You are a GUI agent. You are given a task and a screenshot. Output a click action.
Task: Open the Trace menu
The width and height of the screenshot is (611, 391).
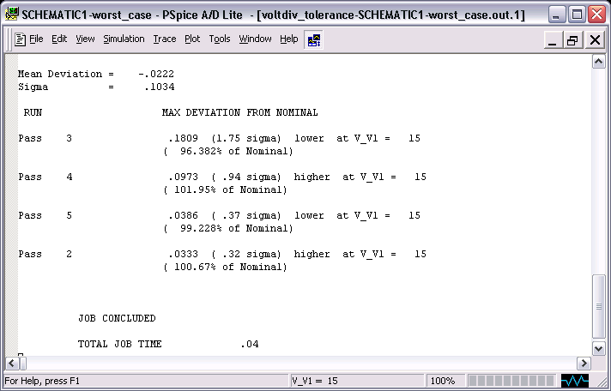165,39
